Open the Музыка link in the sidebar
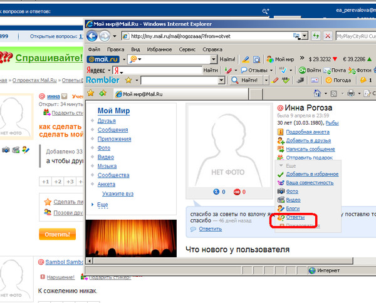This screenshot has width=376, height=303. point(107,166)
